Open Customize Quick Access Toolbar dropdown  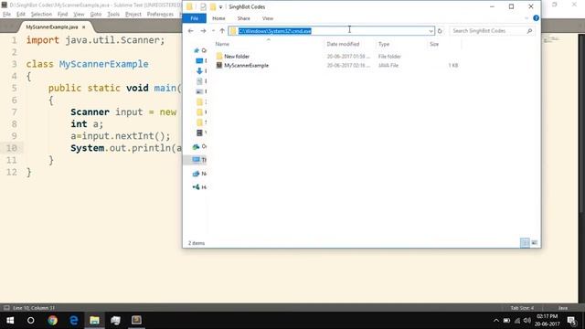220,7
